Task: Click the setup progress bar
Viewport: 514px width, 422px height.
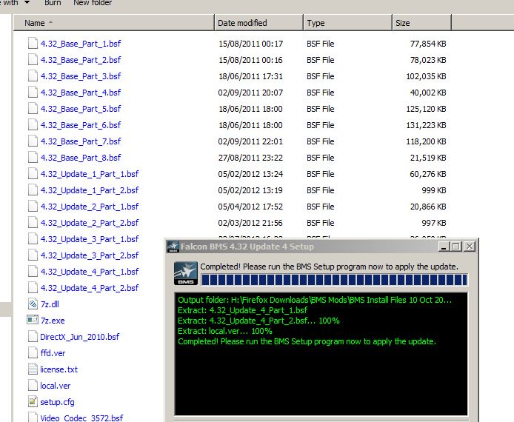Action: [334, 280]
